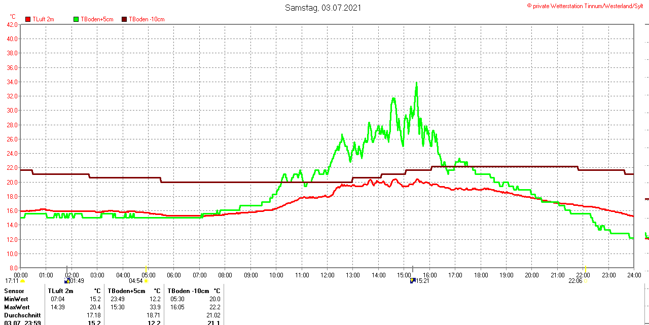649x325 pixels.
Task: Click the yellow icon beside 17:11
Action: [x=22, y=281]
